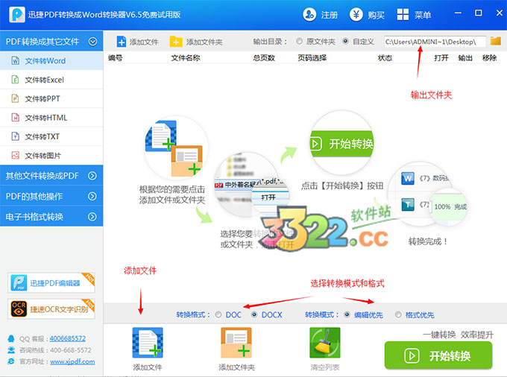Click the app logo in title bar
Image resolution: width=507 pixels, height=377 pixels.
(17, 15)
